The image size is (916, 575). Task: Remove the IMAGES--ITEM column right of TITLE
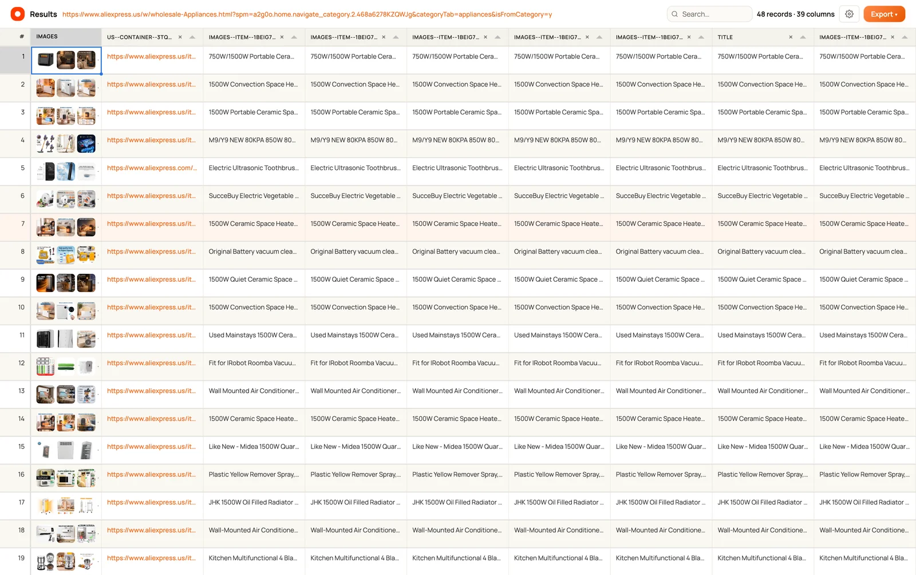[x=893, y=37]
